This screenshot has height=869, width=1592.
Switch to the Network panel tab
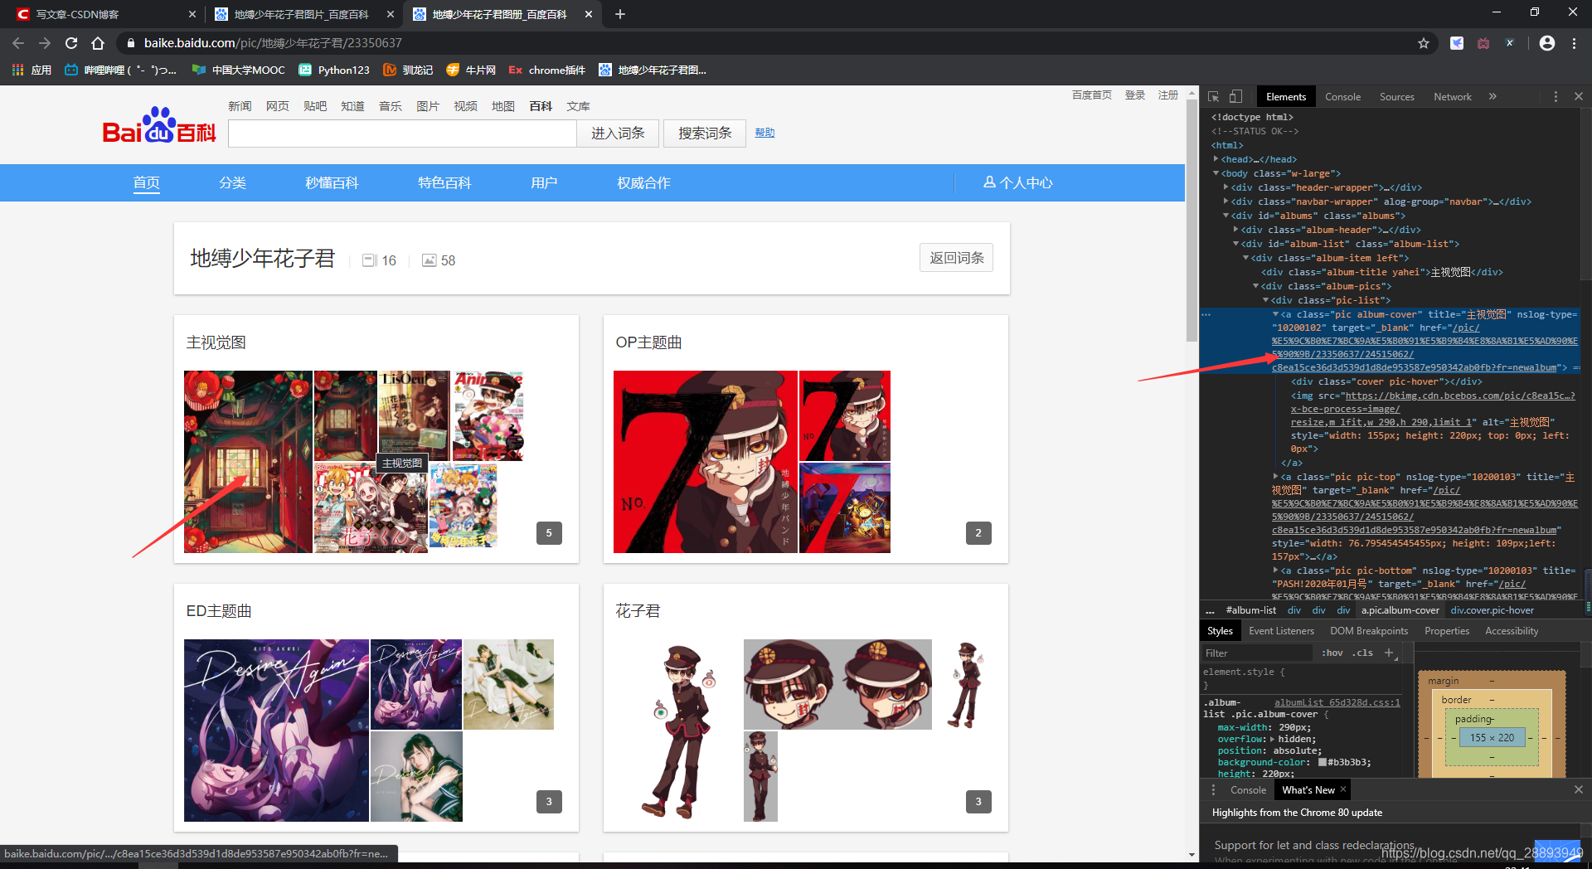pyautogui.click(x=1453, y=96)
